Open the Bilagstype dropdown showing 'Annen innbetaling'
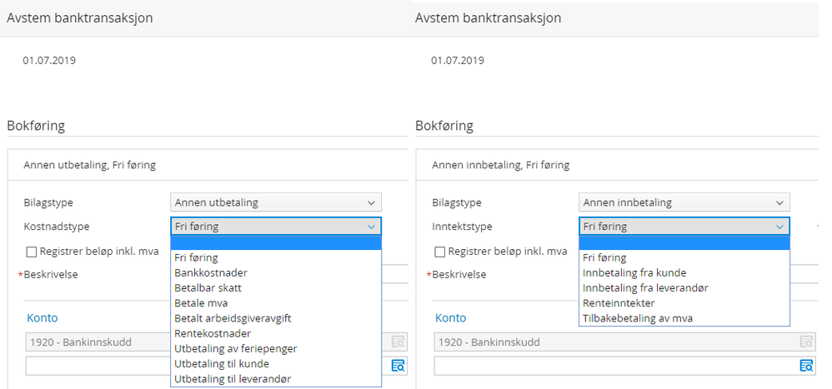Image resolution: width=832 pixels, height=389 pixels. coord(684,202)
